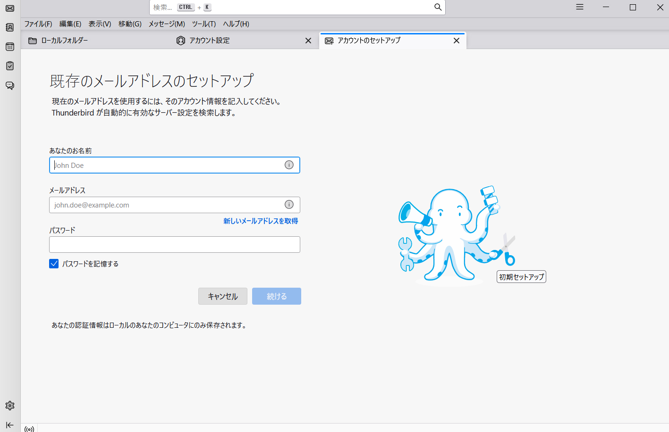The height and width of the screenshot is (432, 669).
Task: Open the Calendar space icon
Action: [x=10, y=47]
